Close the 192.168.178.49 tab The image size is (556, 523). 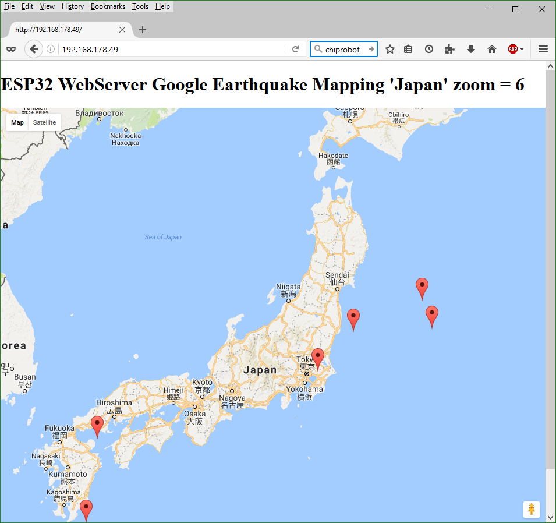(122, 30)
